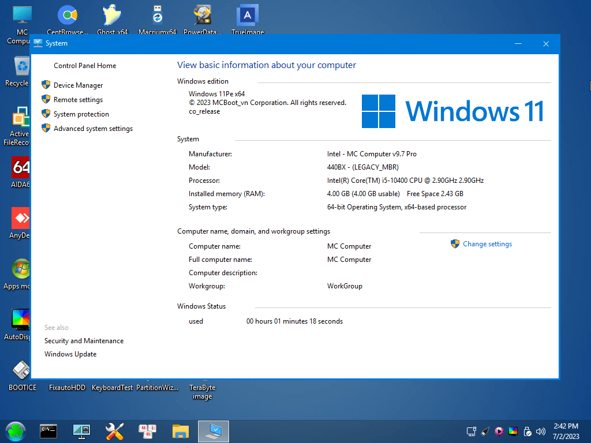Click the color display tray icon
Screen dimensions: 591x443
coord(513,431)
